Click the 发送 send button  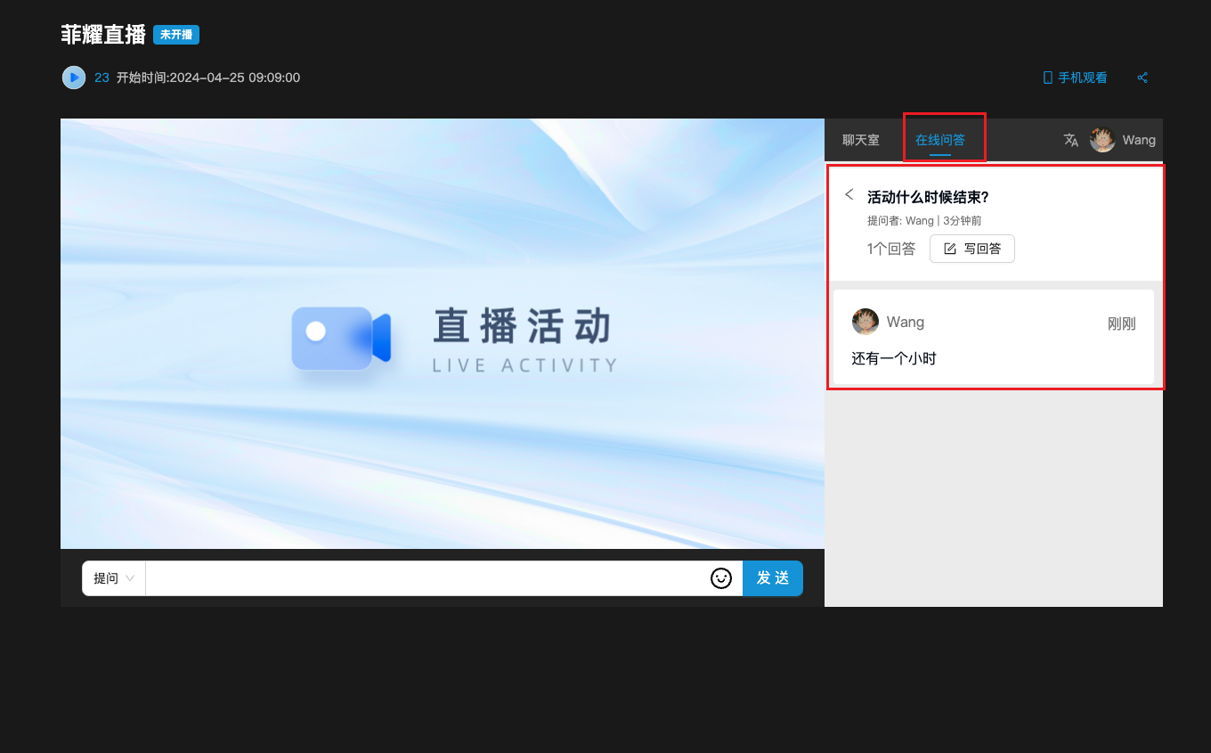pyautogui.click(x=772, y=578)
